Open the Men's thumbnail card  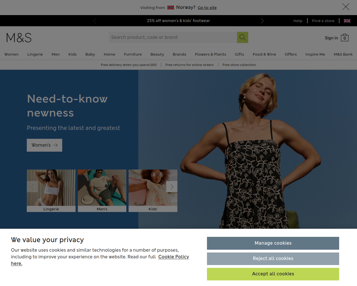[102, 191]
